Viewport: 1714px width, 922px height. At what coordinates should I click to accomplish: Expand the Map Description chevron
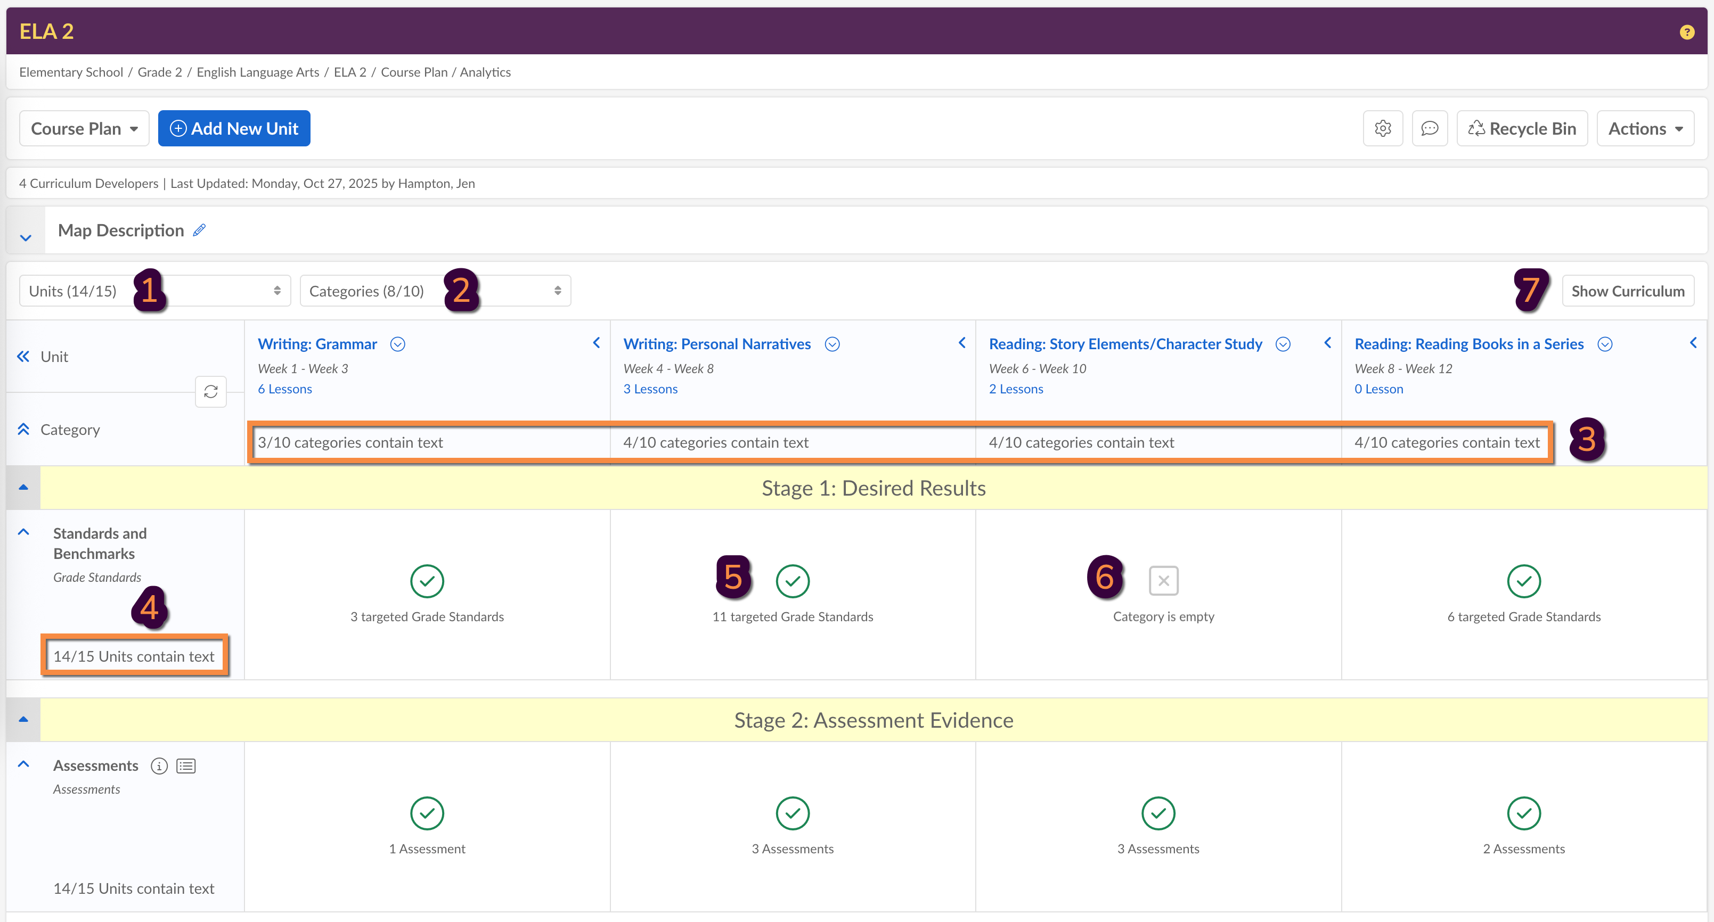(x=25, y=237)
